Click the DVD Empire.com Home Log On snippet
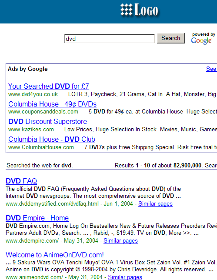Image resolution: width=217 pixels, height=280 pixels. click(111, 230)
